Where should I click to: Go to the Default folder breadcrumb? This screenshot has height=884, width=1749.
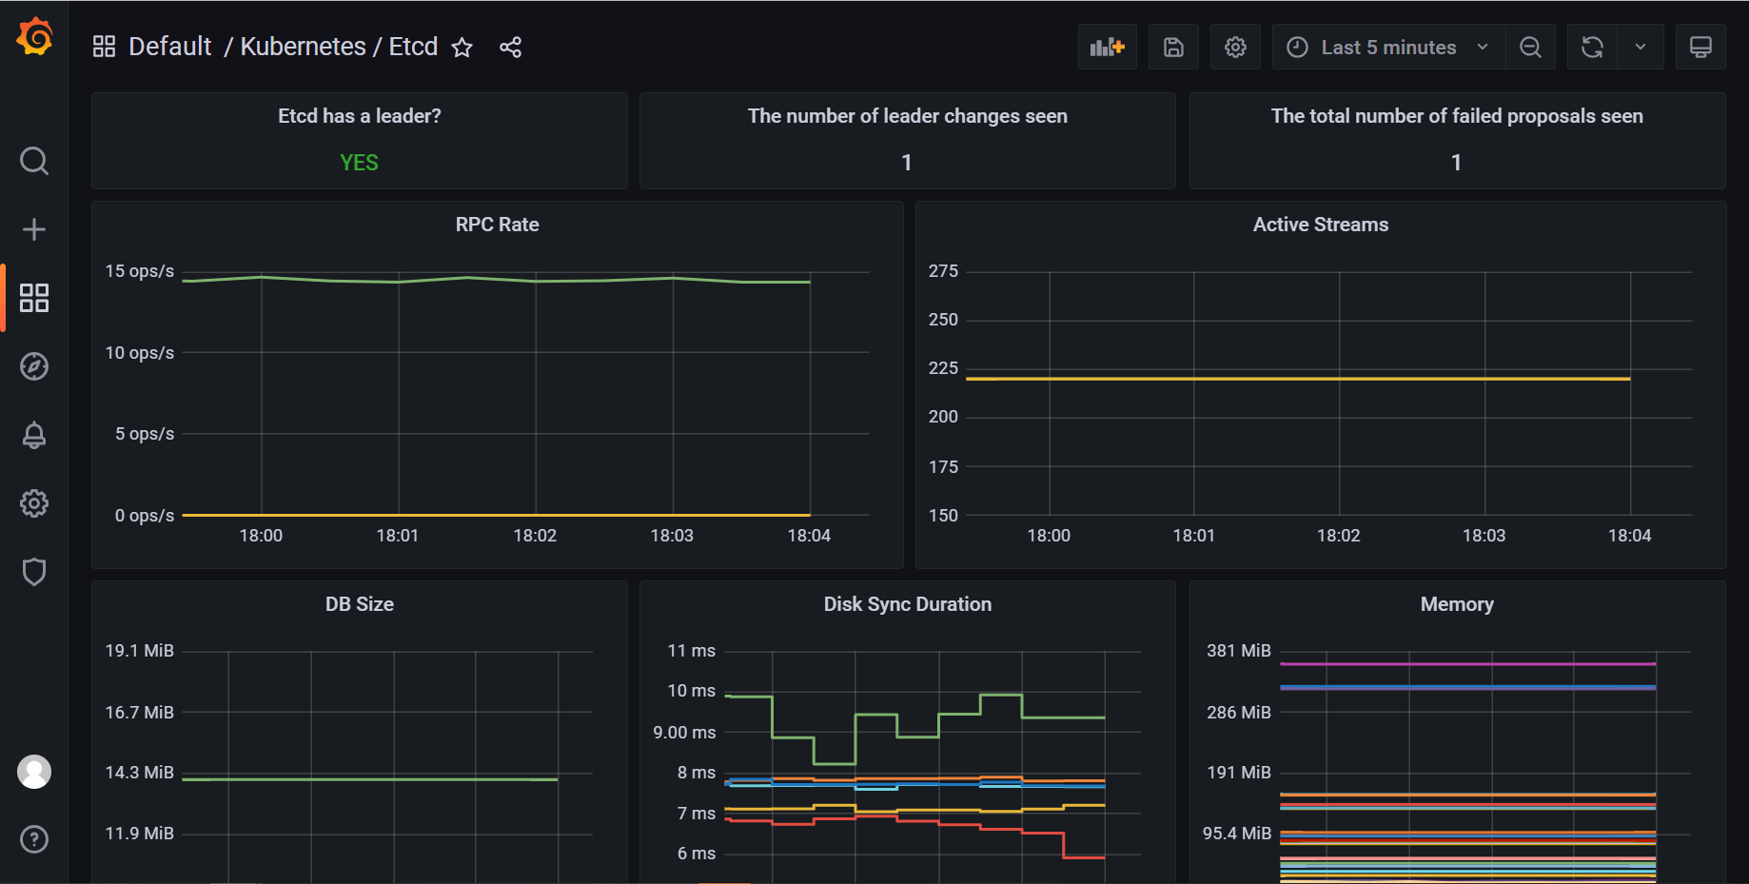point(169,47)
